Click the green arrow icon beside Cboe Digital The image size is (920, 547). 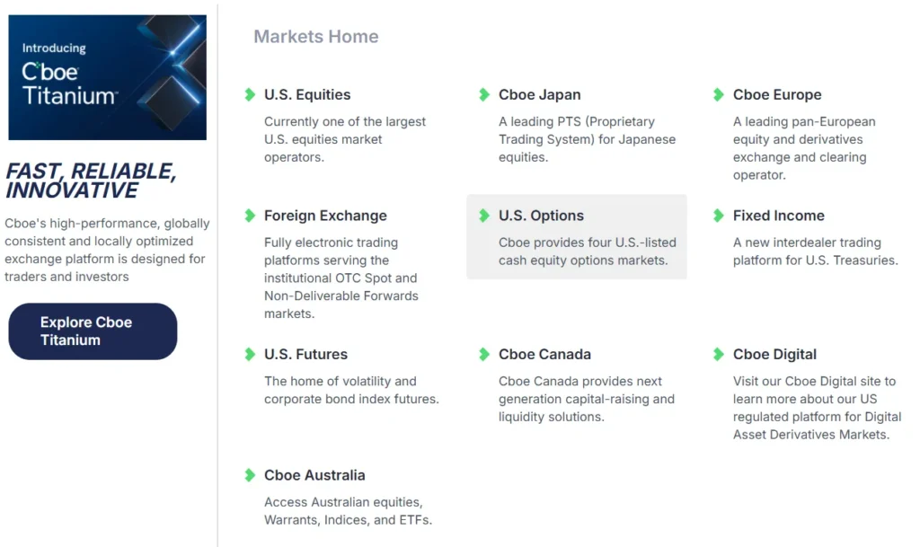coord(719,354)
